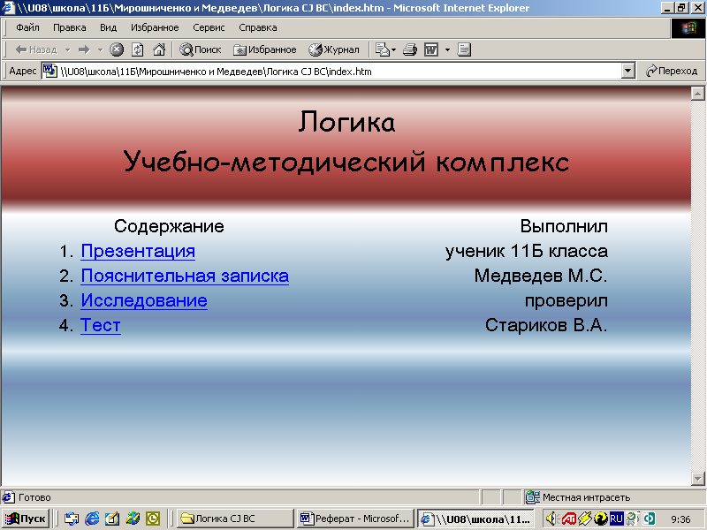Click the Back (Назад) navigation button
The height and width of the screenshot is (530, 707).
click(36, 49)
